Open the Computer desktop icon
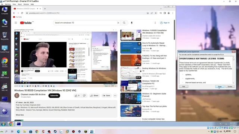This screenshot has width=239, height=134. pyautogui.click(x=4, y=11)
